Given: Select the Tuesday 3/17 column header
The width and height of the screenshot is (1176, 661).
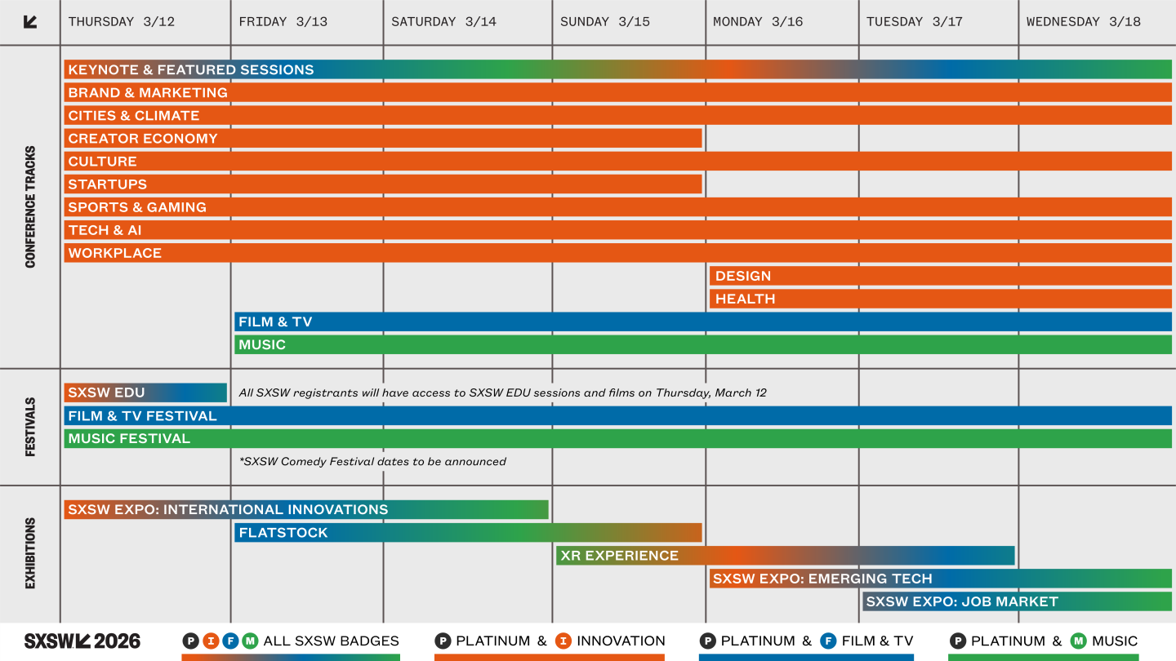Looking at the screenshot, I should 915,22.
